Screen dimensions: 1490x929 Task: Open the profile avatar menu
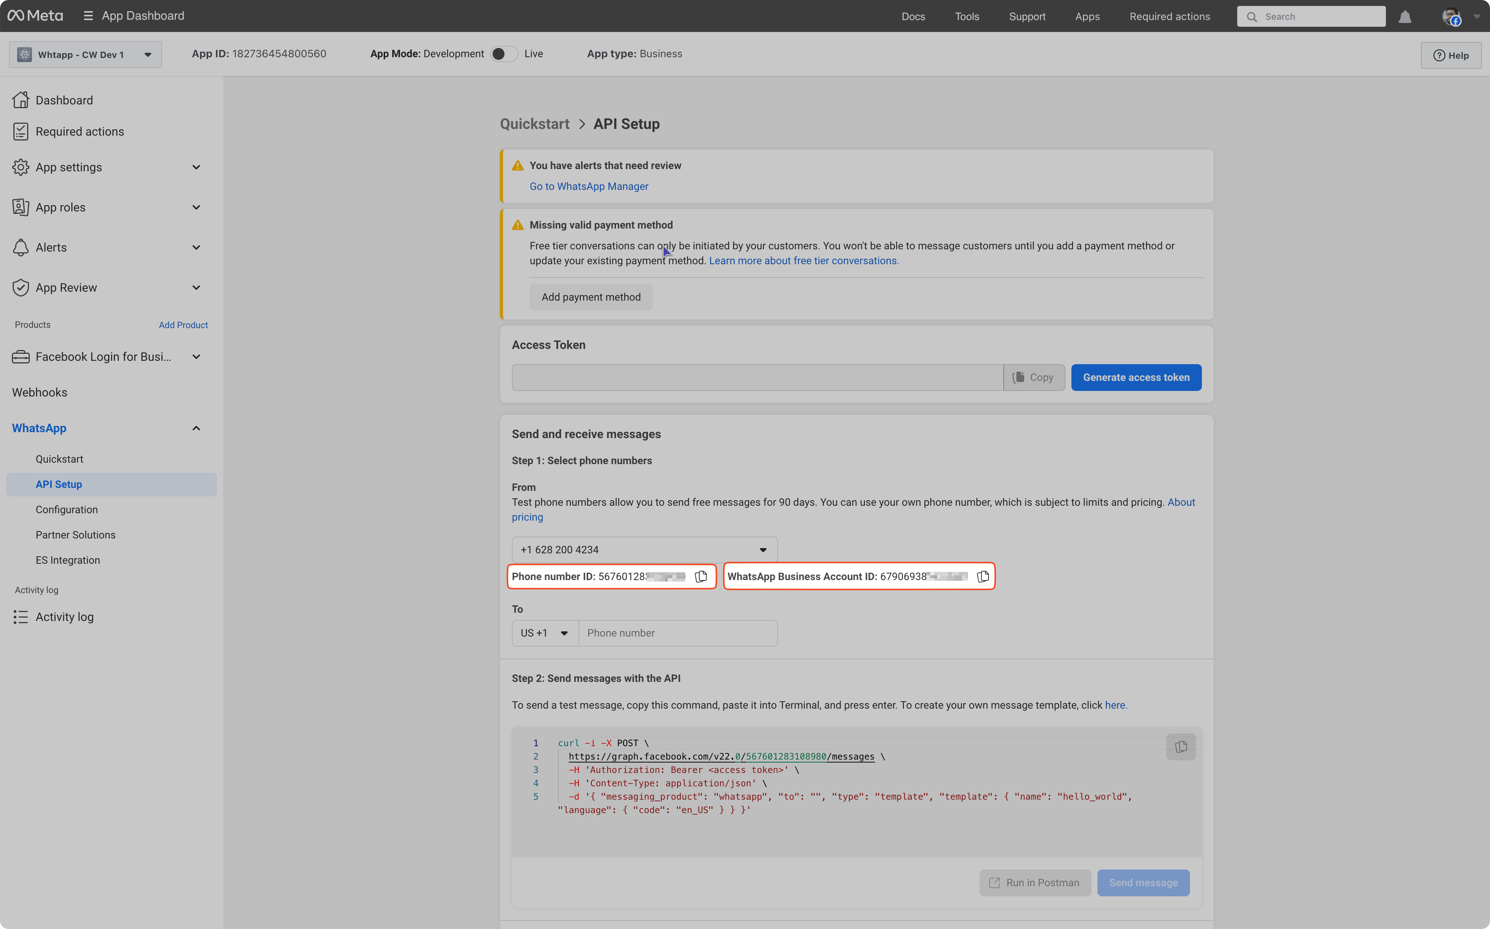click(1451, 17)
